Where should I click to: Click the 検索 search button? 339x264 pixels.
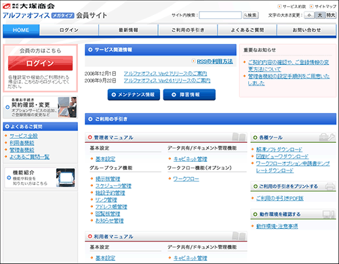coord(250,15)
